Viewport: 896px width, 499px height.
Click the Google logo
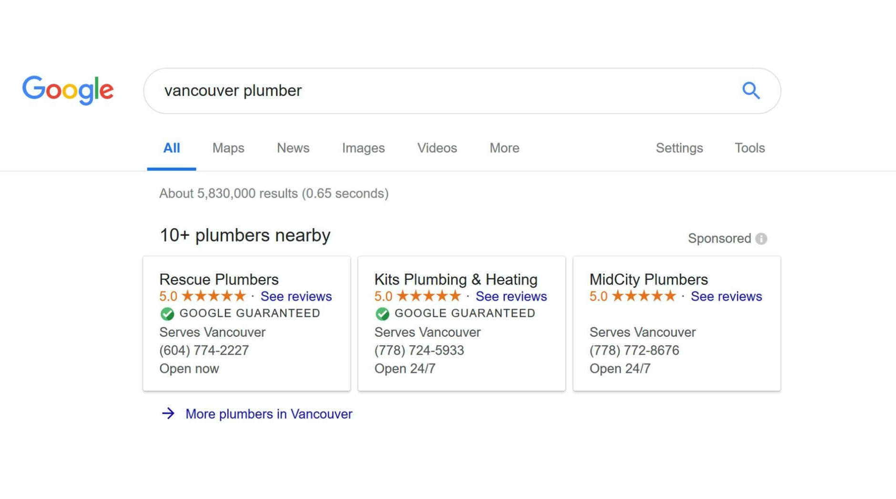[x=68, y=90]
